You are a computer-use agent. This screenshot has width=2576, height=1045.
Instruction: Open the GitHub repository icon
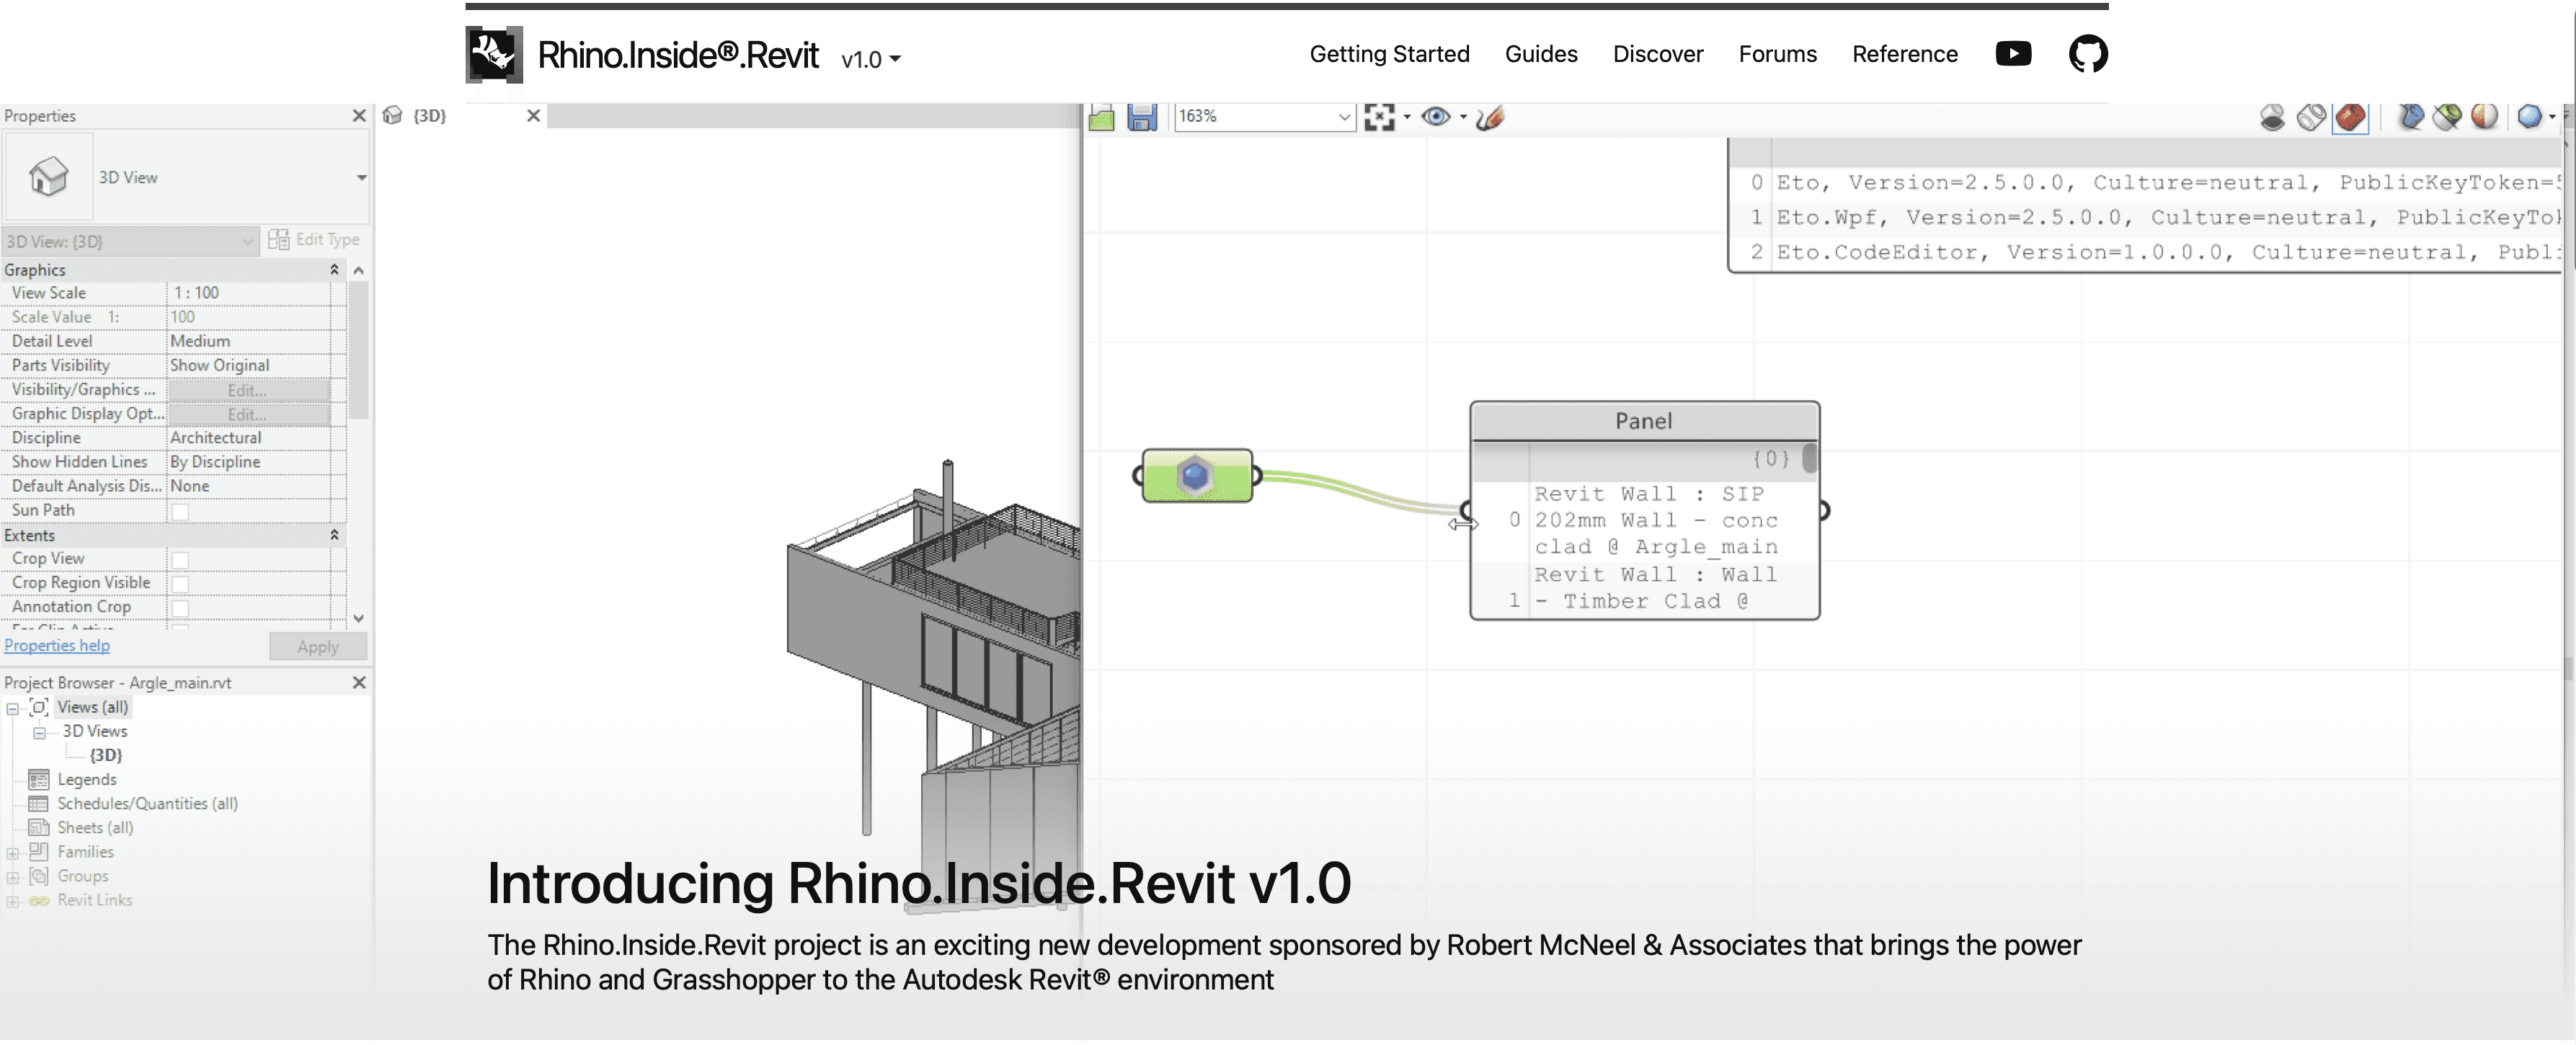pyautogui.click(x=2087, y=54)
